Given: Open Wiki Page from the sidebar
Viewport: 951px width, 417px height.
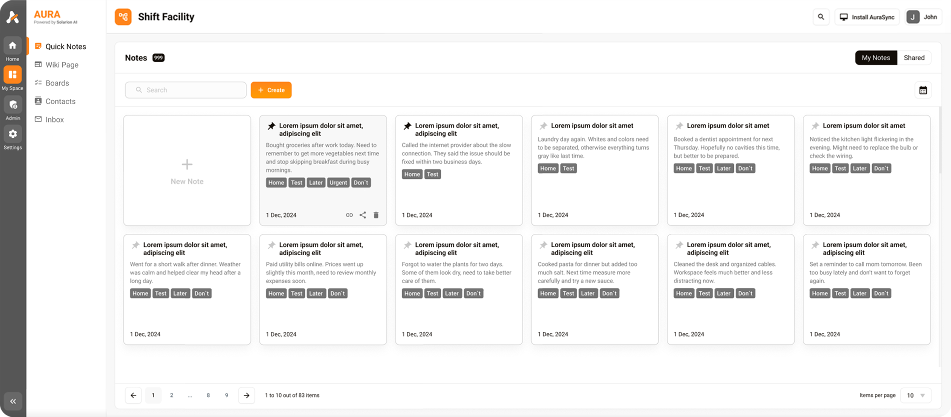Looking at the screenshot, I should coord(61,65).
